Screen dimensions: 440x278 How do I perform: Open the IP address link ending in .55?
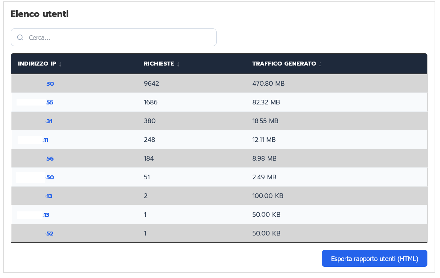(x=49, y=103)
